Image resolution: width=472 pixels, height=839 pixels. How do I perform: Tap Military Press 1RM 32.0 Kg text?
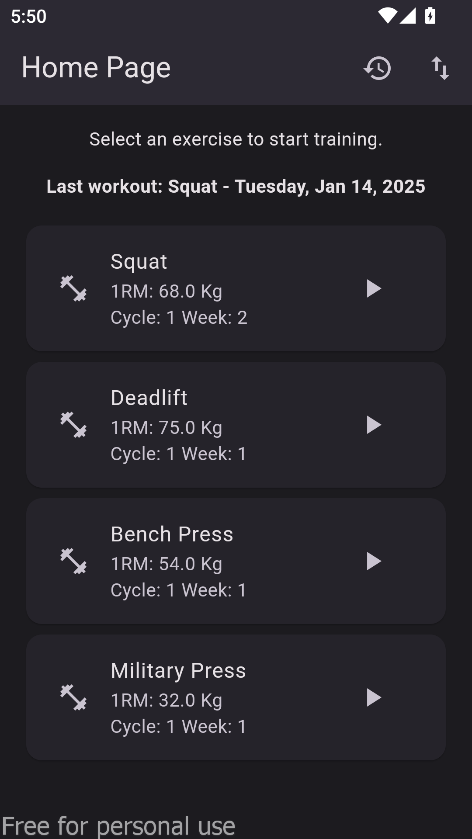[167, 700]
